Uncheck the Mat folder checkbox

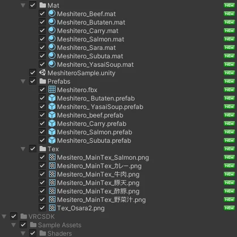33,5
